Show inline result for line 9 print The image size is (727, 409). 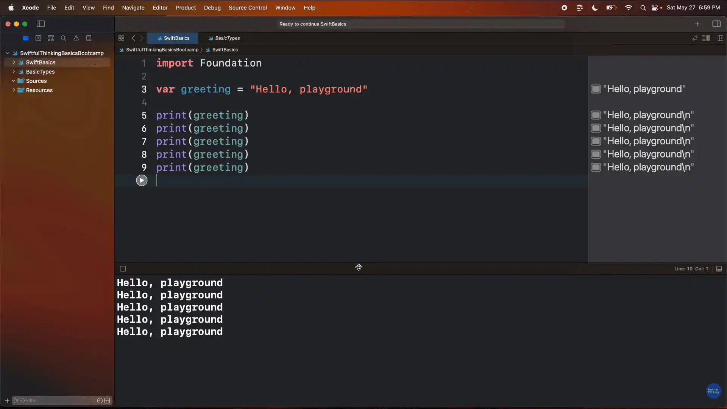point(596,167)
